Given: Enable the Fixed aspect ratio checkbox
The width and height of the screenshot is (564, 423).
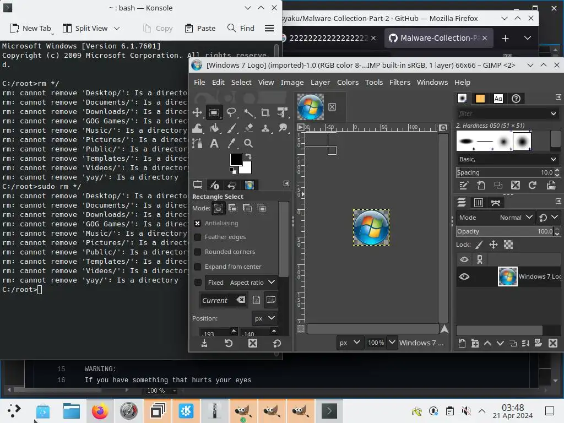Looking at the screenshot, I should click(198, 283).
